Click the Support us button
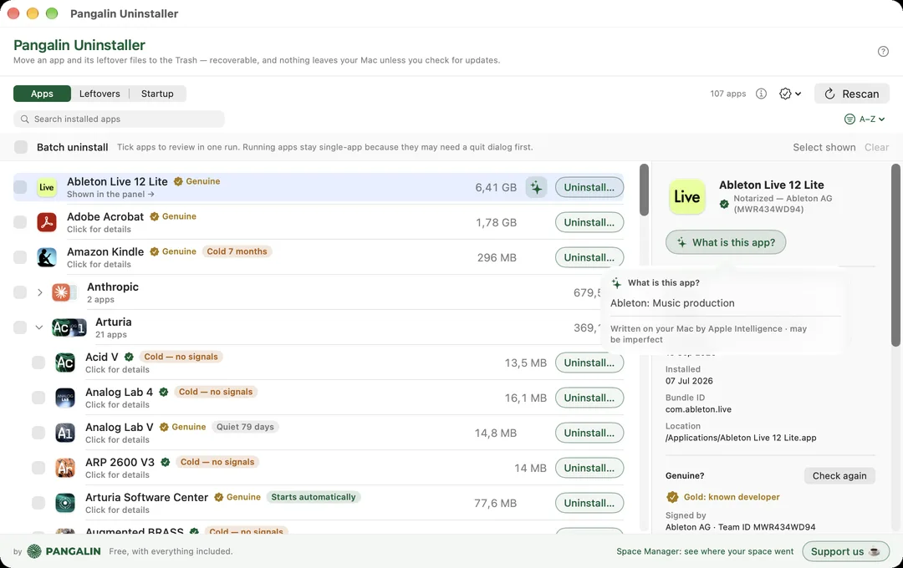Screen dimensions: 903x568 [845, 551]
